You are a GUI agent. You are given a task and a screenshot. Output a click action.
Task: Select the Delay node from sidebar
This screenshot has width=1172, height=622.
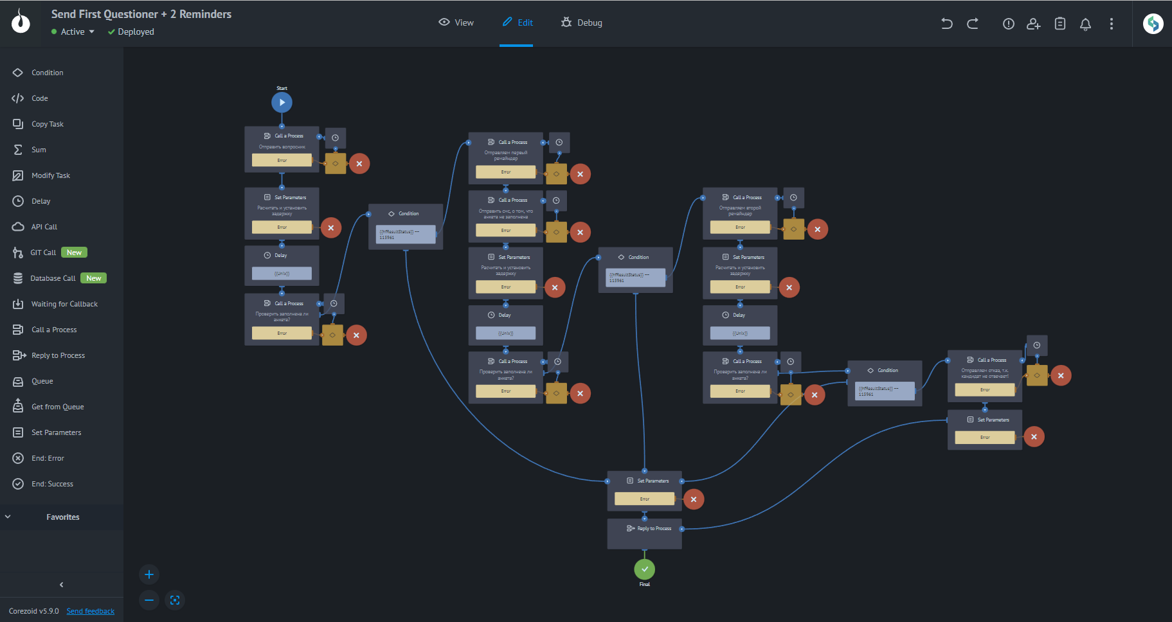tap(41, 201)
